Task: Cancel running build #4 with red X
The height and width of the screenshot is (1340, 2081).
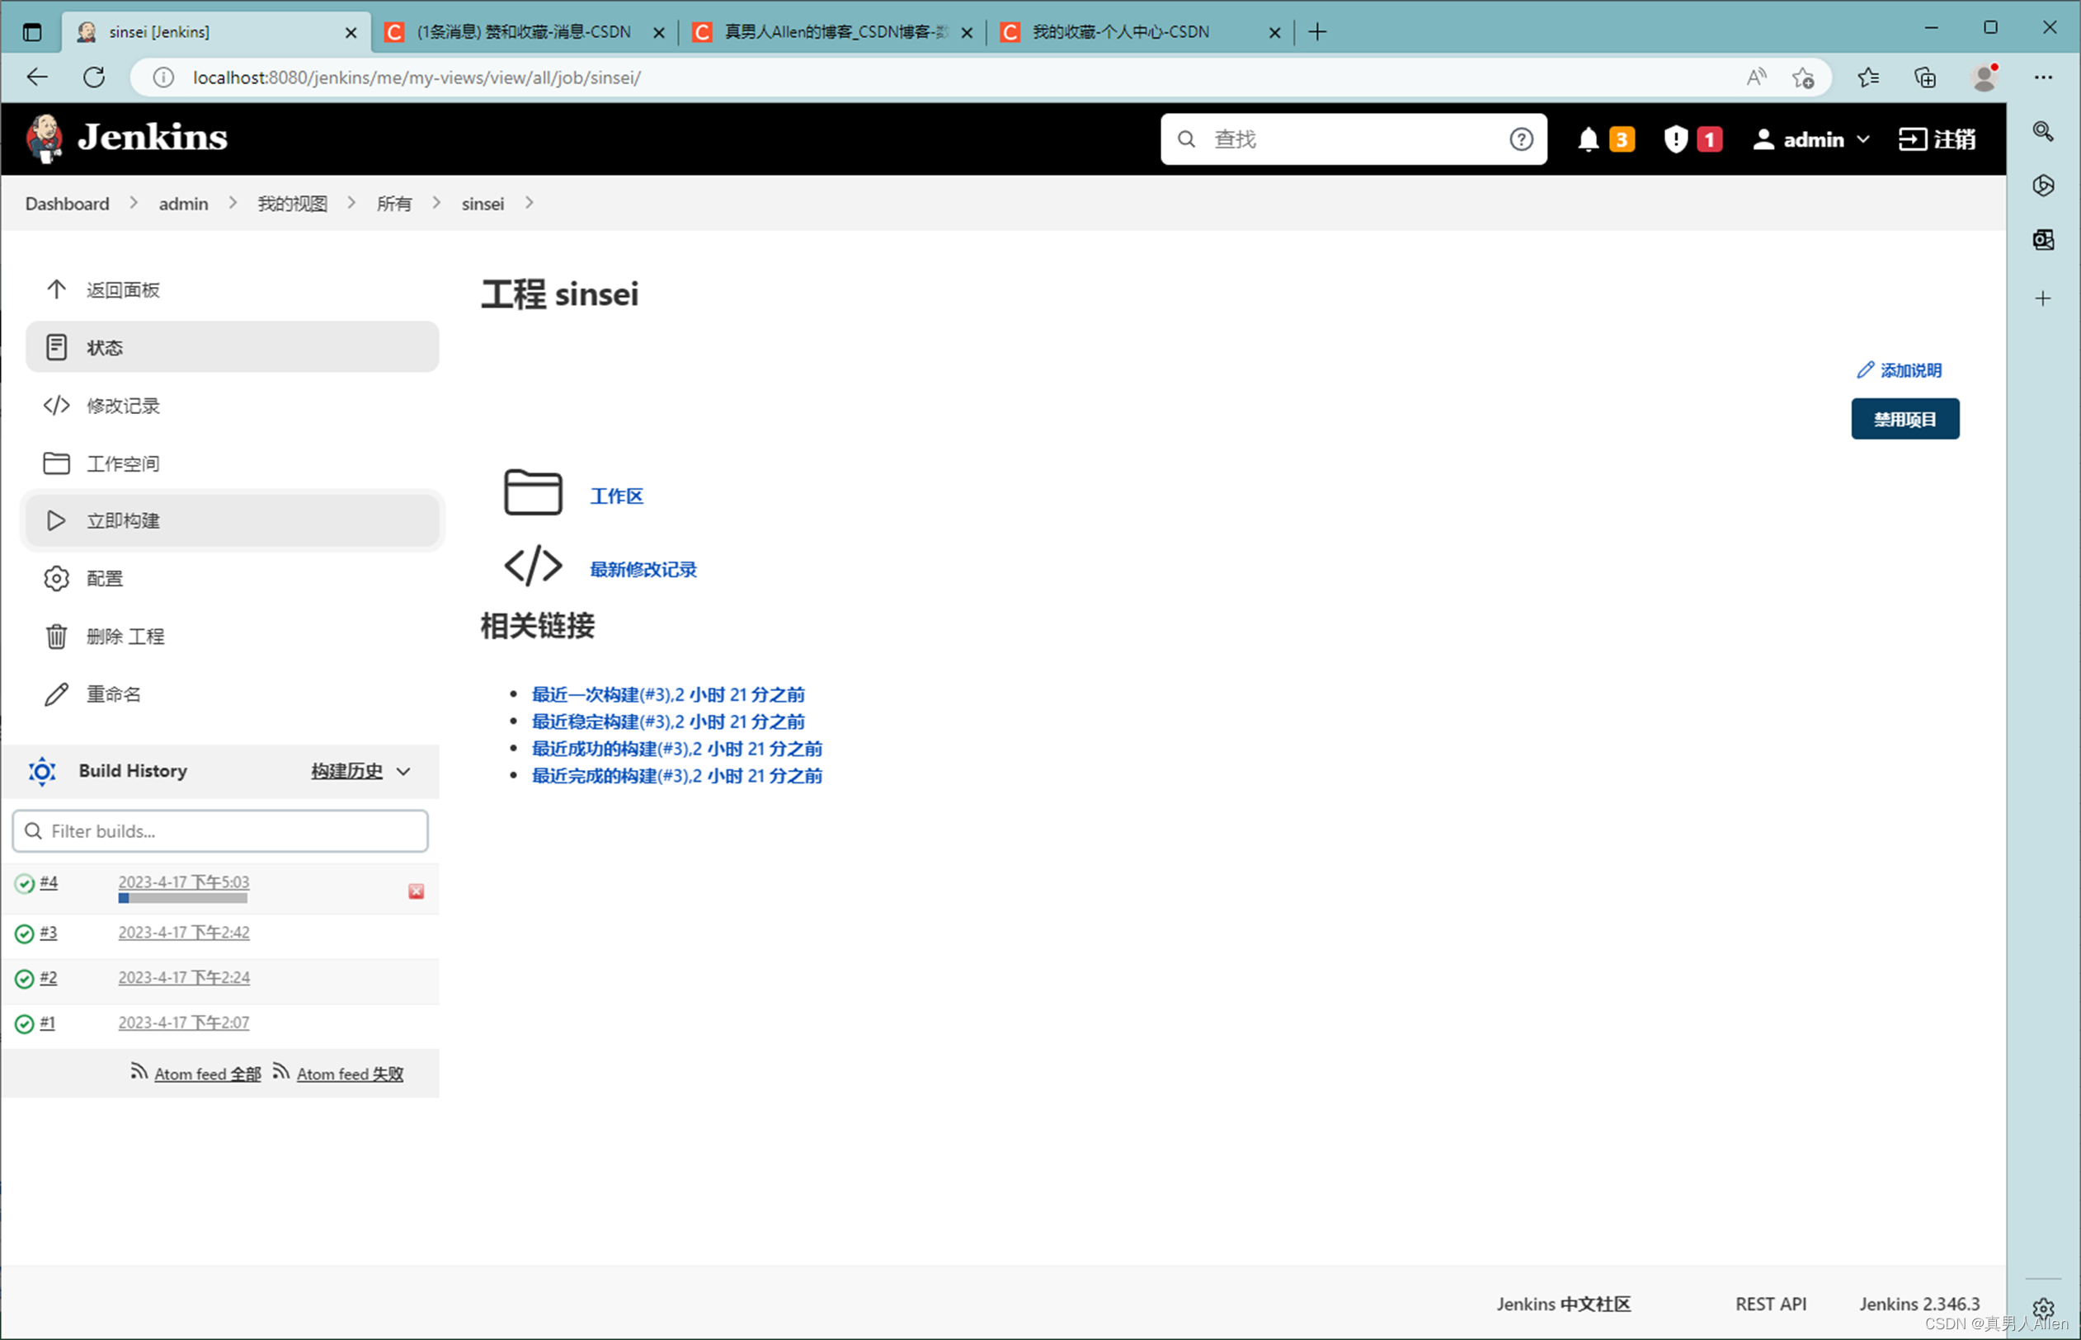Action: tap(416, 890)
